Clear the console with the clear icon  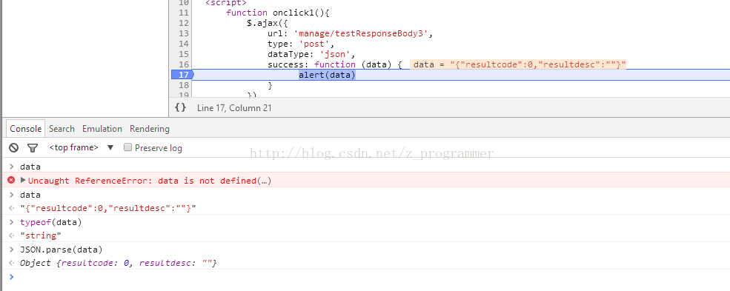click(14, 148)
